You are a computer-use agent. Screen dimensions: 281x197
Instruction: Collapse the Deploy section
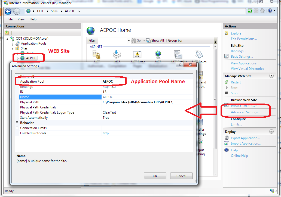[271, 132]
